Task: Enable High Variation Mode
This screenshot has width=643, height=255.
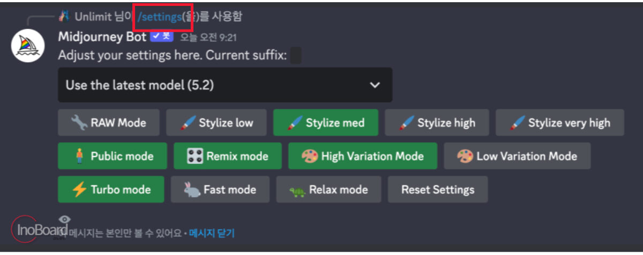Action: pos(363,156)
